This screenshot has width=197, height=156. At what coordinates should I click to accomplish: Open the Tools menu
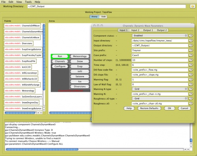pos(28,2)
